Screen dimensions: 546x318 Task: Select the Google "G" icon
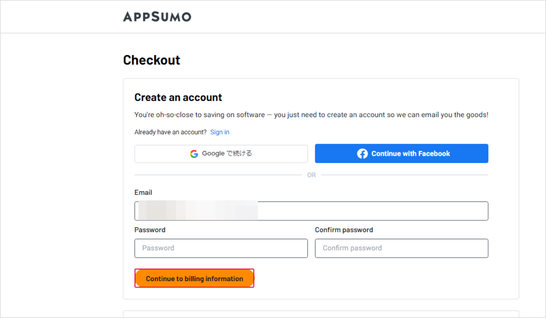pos(193,154)
